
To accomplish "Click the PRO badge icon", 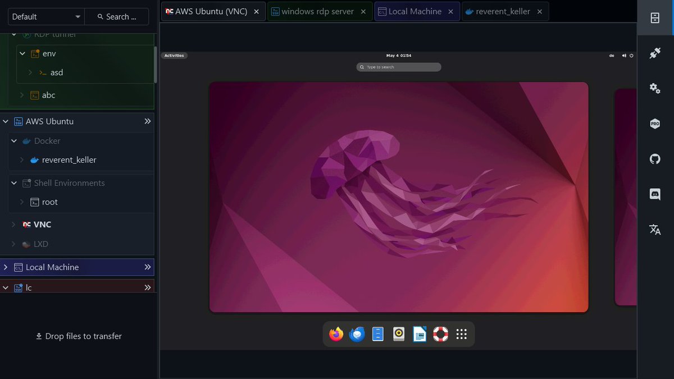I will click(655, 124).
